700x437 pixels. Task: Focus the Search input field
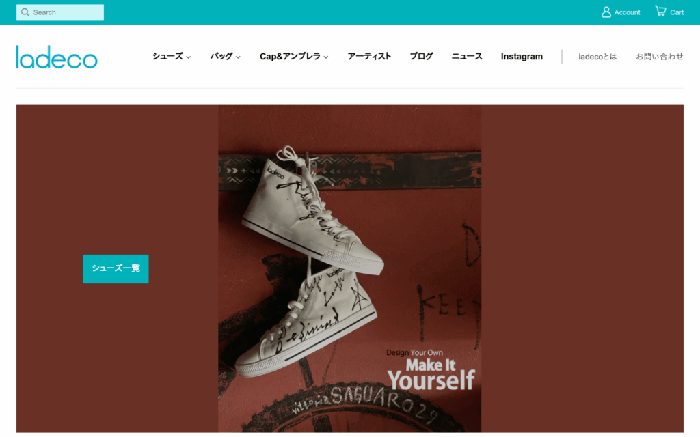(x=60, y=12)
